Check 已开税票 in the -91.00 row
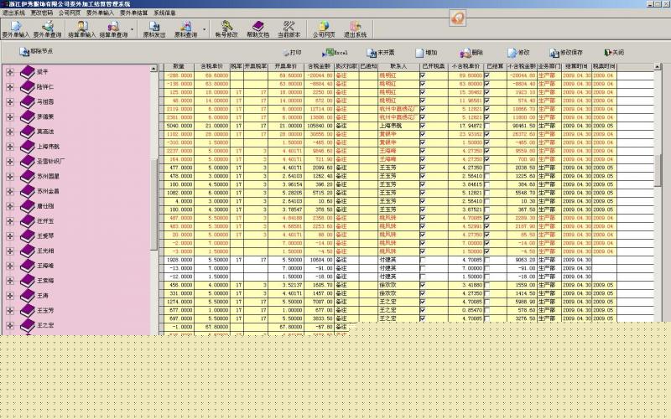The width and height of the screenshot is (671, 419). point(423,268)
